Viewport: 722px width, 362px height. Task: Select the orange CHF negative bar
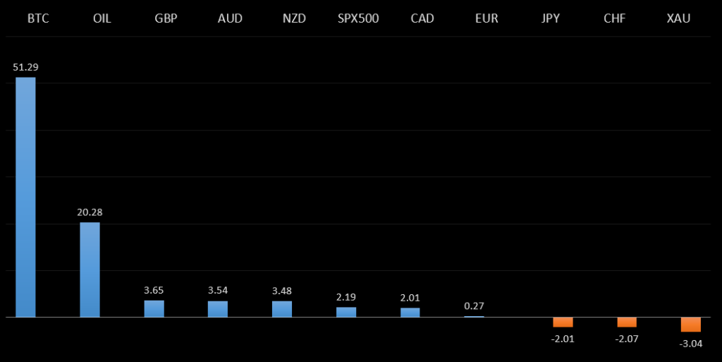click(627, 322)
